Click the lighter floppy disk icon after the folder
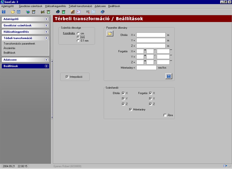 (x=19, y=12)
